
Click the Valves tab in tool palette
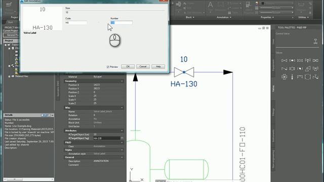tap(273, 88)
